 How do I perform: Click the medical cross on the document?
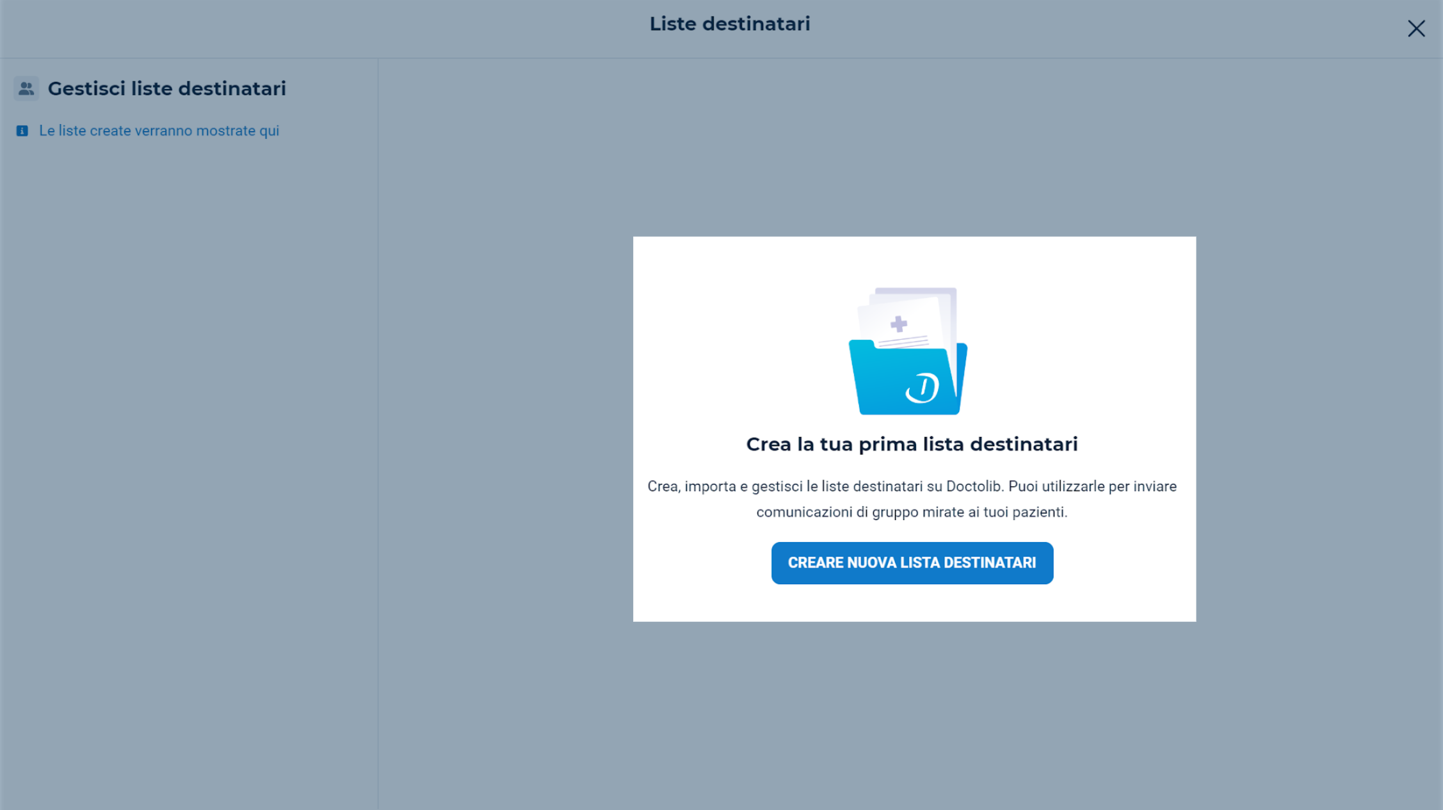(899, 324)
